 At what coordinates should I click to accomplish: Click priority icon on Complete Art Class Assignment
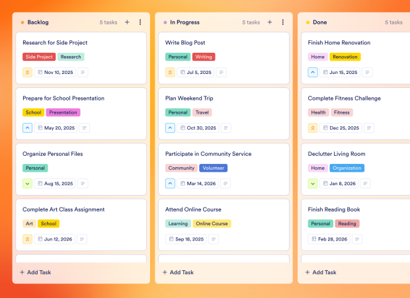[x=28, y=239]
